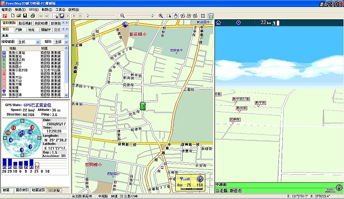344x199 pixels.
Task: Click the red PowerMap logo toolbar icon
Action: [x=5, y=16]
